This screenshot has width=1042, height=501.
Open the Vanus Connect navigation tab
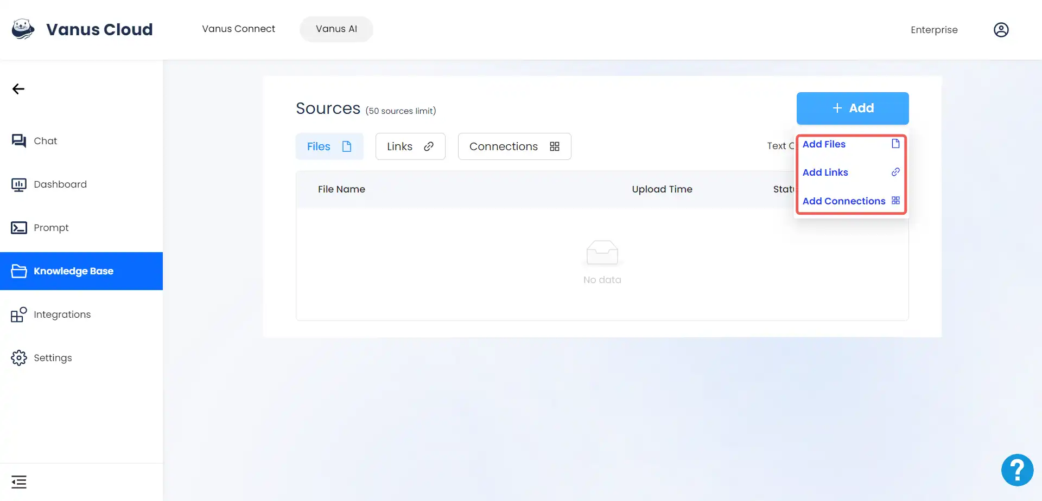pos(239,29)
